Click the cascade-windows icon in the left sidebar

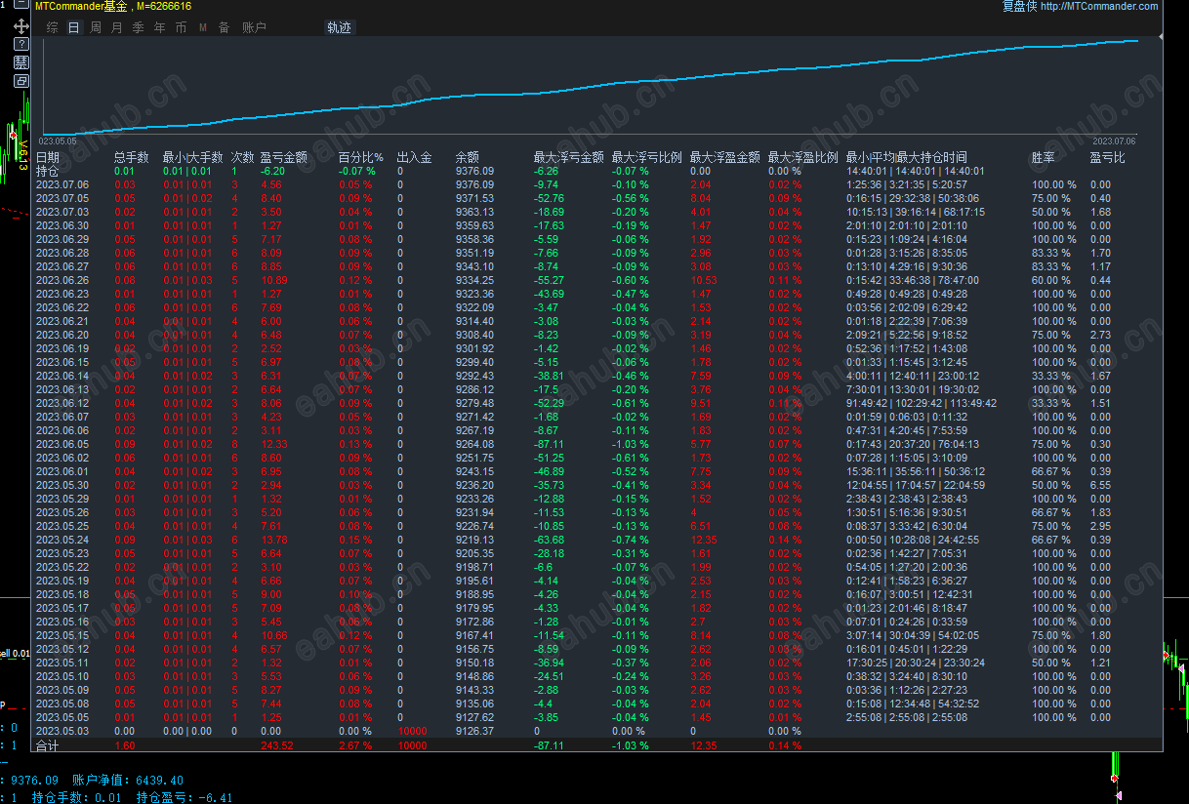click(x=20, y=80)
